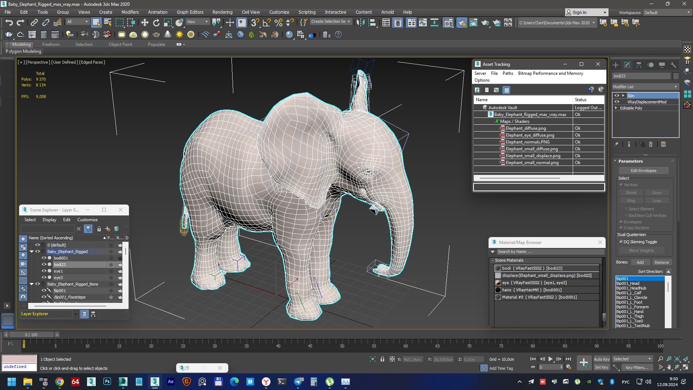This screenshot has height=390, width=693.
Task: Activate the Select Object tool
Action: coord(96,23)
